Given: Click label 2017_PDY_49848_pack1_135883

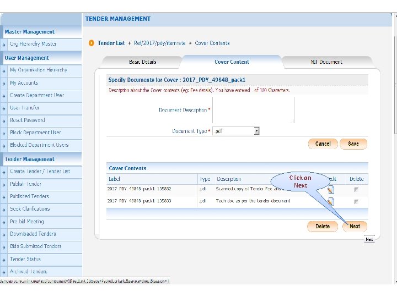Looking at the screenshot, I should (140, 201).
